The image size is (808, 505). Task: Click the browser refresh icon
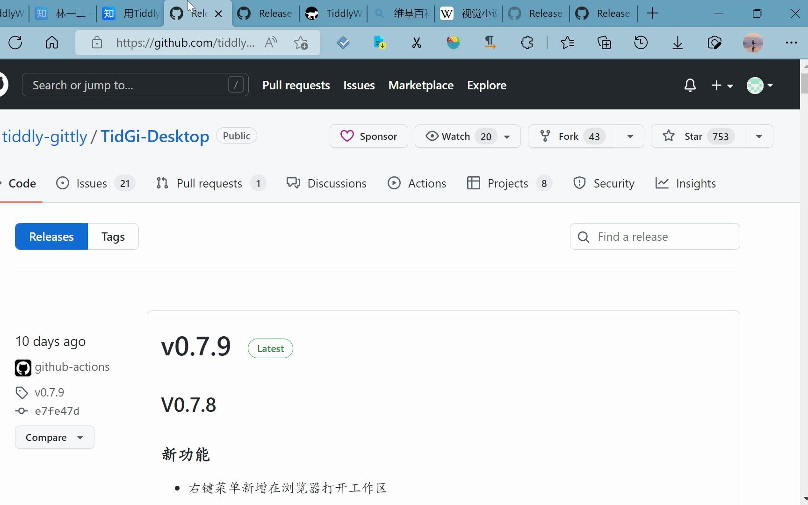pos(15,43)
